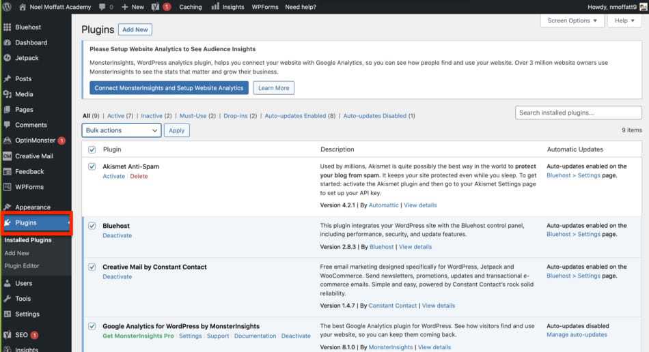Image resolution: width=649 pixels, height=352 pixels.
Task: Click the Add New button beside Plugins heading
Action: [x=135, y=29]
